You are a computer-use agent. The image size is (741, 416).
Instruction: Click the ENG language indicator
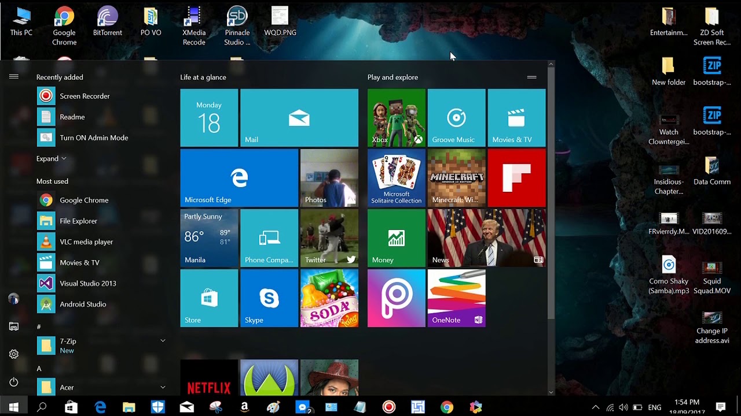pyautogui.click(x=654, y=407)
